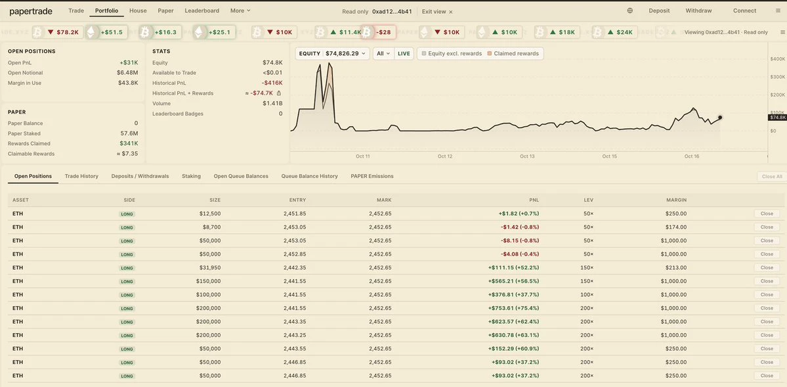
Task: Open the Leaderboard nav tab
Action: pos(202,11)
